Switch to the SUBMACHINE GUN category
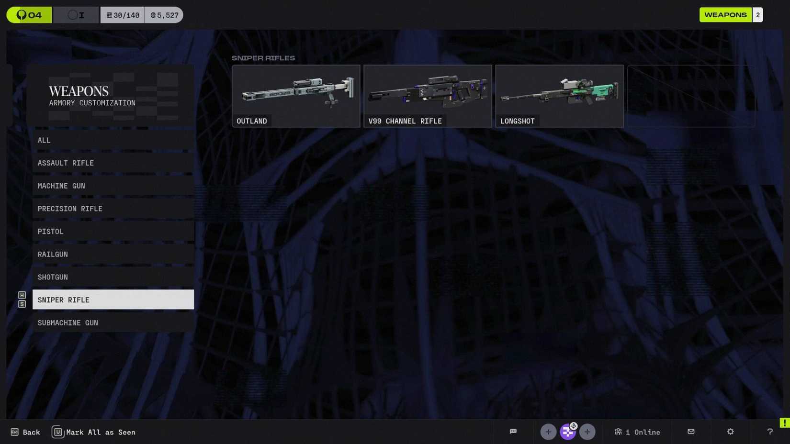 tap(68, 322)
